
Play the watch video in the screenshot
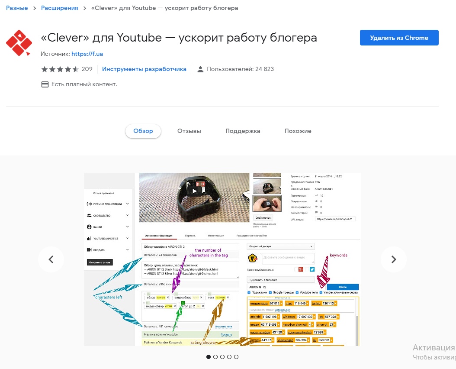click(194, 191)
